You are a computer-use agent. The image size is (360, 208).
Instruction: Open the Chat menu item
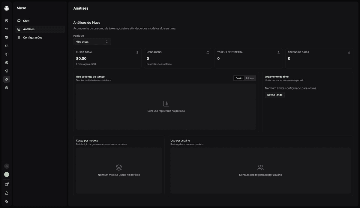click(x=40, y=21)
